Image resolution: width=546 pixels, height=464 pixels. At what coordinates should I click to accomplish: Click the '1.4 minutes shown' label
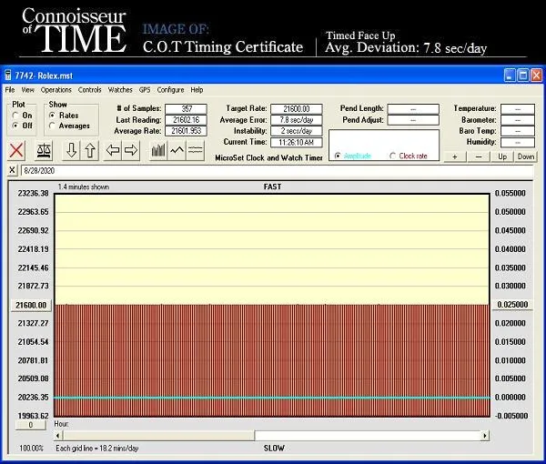[x=83, y=187]
